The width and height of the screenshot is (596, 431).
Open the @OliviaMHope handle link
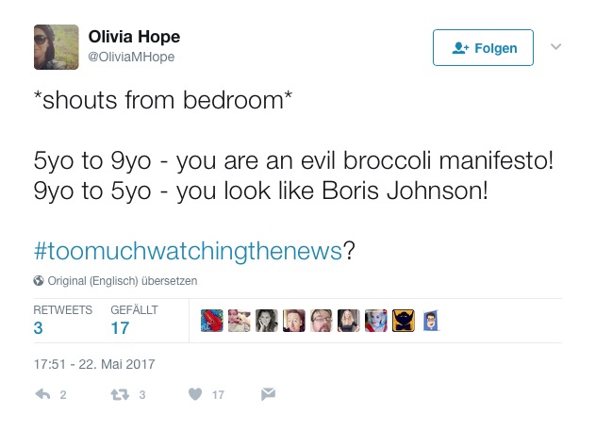[131, 58]
